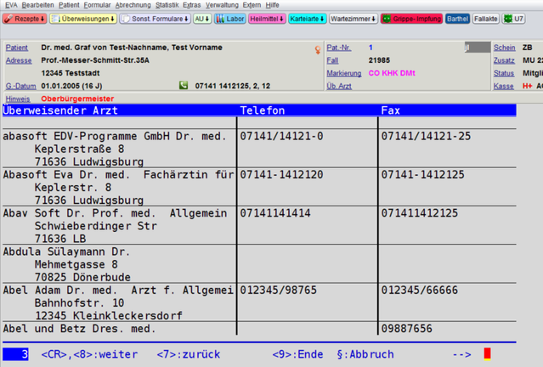Click the Schein link label
The image size is (543, 367).
point(505,48)
